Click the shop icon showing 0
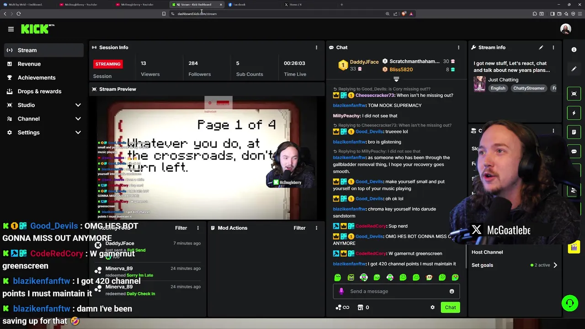Image resolution: width=585 pixels, height=329 pixels. 363,308
